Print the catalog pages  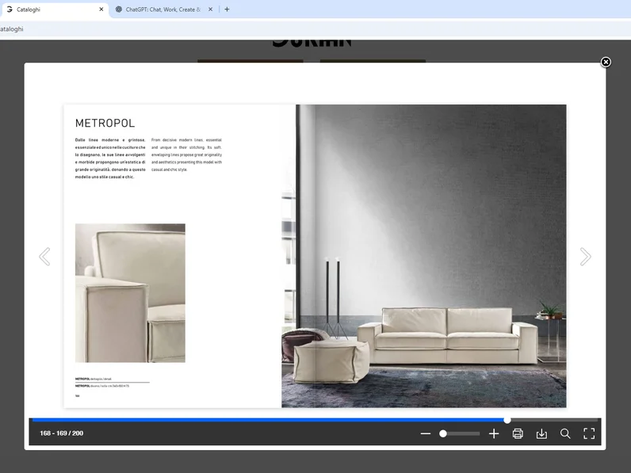point(518,433)
